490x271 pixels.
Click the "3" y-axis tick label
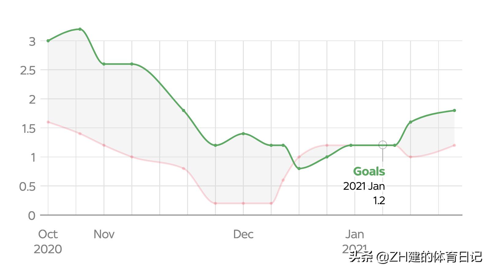click(32, 41)
